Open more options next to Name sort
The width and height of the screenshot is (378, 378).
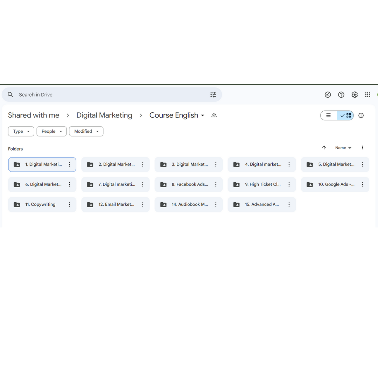(x=362, y=148)
